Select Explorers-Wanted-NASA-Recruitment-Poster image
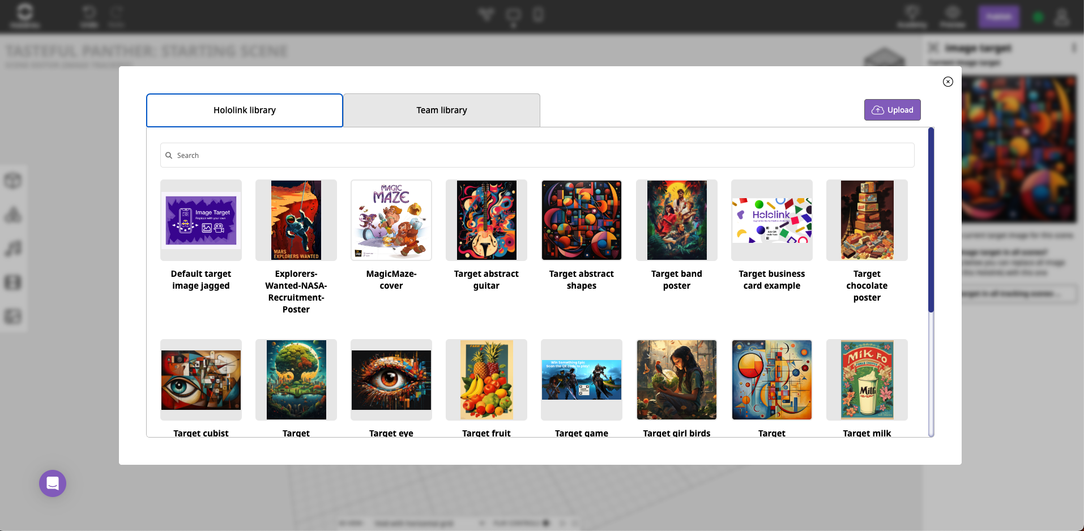This screenshot has height=531, width=1084. pyautogui.click(x=296, y=220)
